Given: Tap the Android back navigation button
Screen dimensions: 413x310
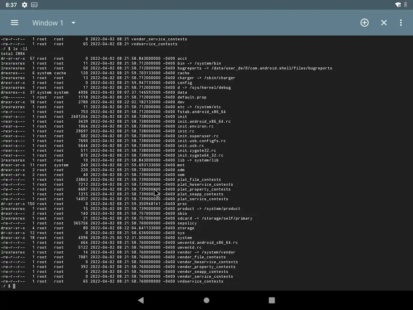Looking at the screenshot, I should [141, 300].
